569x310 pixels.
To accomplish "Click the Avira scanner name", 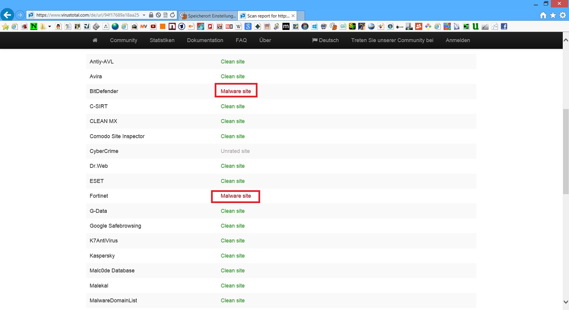I will [x=95, y=76].
